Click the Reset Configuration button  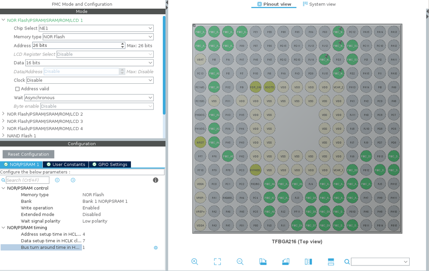click(x=28, y=154)
